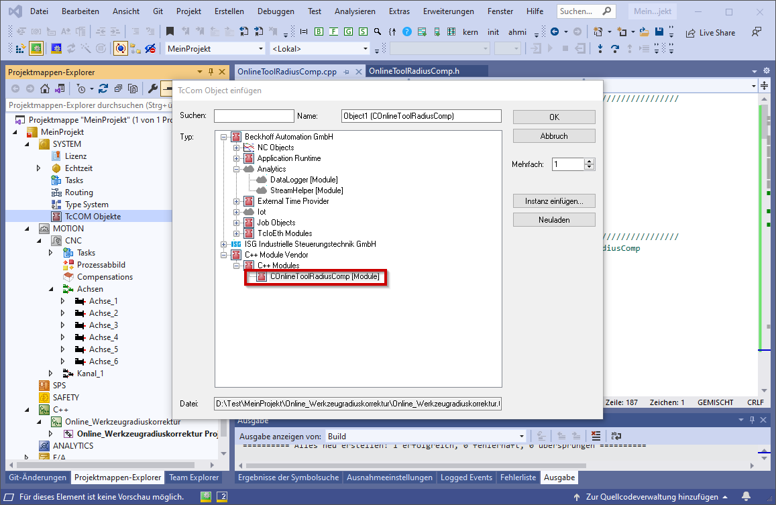Click the Step Into debug icon

tap(600, 48)
